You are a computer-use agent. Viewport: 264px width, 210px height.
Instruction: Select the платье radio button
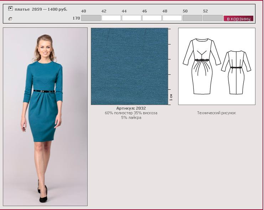pyautogui.click(x=10, y=9)
